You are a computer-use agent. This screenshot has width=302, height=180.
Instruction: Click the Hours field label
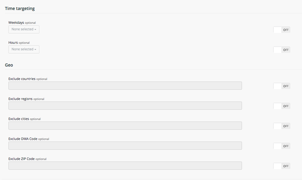coord(13,42)
